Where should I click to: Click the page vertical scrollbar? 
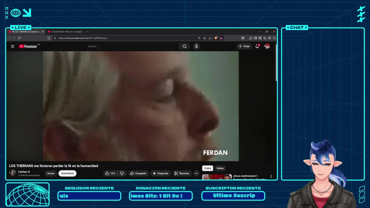tap(276, 62)
